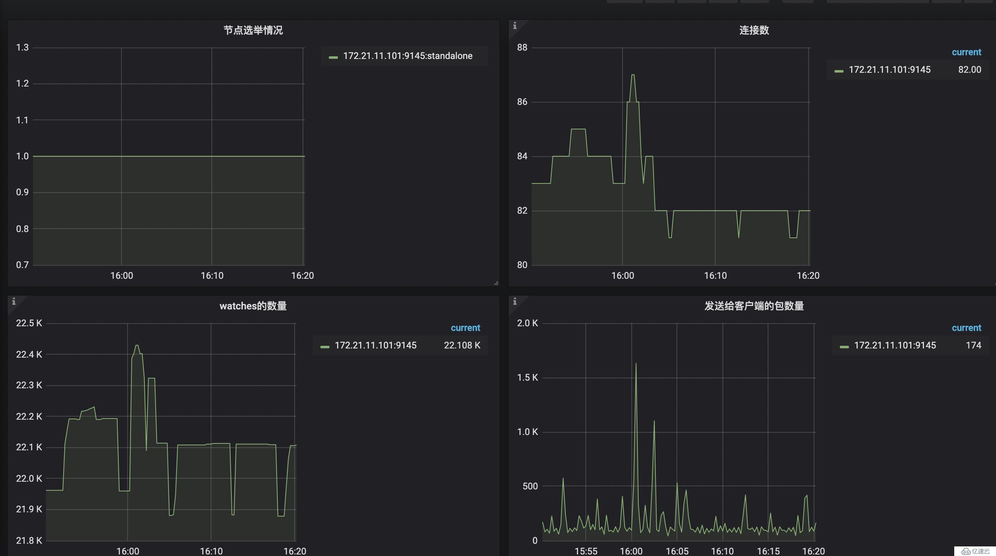996x556 pixels.
Task: Click the 1.3 y-axis label in 节点选举情况
Action: coord(22,47)
